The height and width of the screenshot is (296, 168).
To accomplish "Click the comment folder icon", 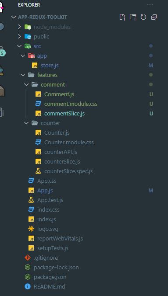I will [x=35, y=84].
